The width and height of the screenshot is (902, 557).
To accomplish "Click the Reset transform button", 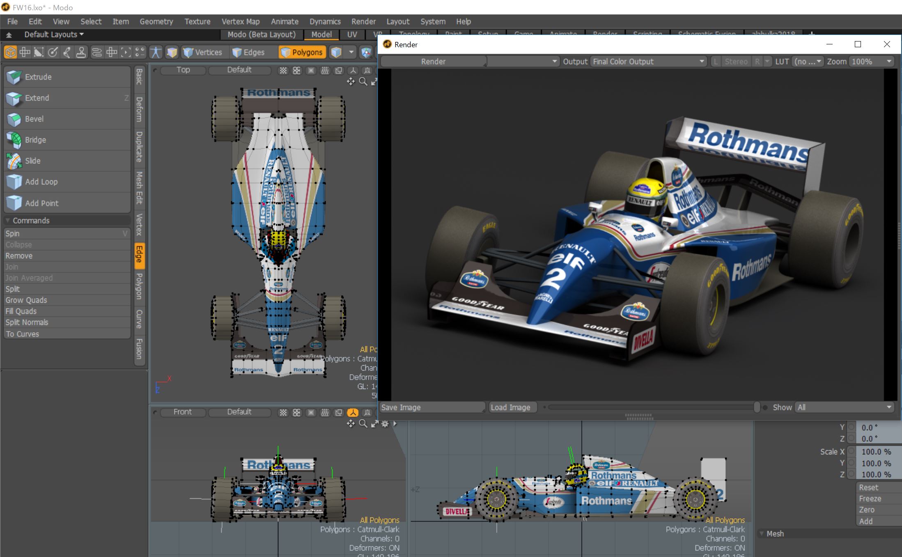I will point(879,488).
